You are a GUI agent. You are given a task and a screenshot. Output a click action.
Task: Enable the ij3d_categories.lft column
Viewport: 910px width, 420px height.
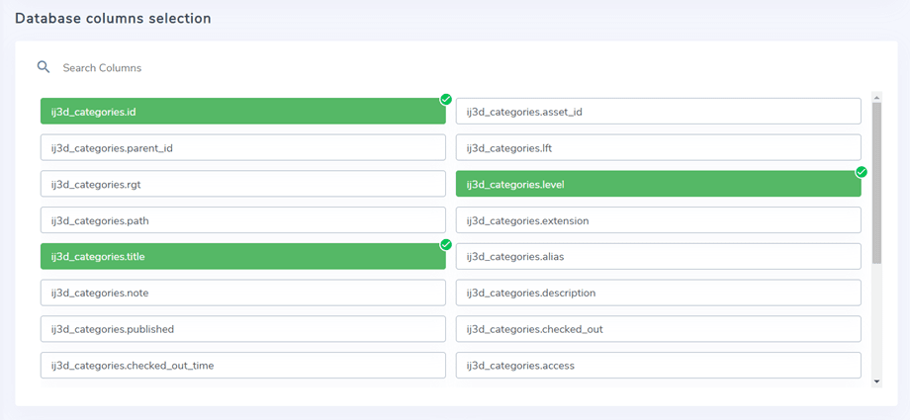tap(658, 148)
